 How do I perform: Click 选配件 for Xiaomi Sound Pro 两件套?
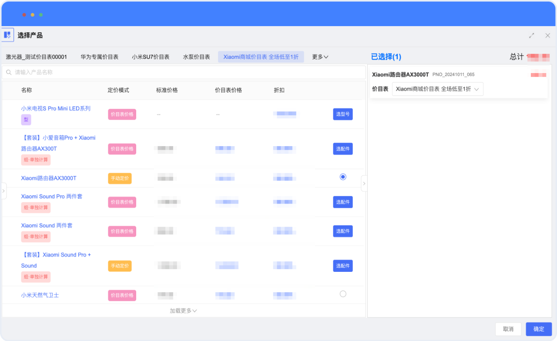pyautogui.click(x=343, y=202)
